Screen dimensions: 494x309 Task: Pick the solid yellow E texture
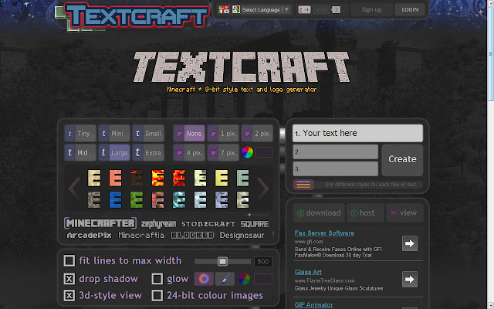point(222,178)
